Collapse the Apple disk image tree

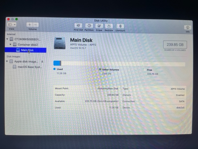click(x=7, y=61)
